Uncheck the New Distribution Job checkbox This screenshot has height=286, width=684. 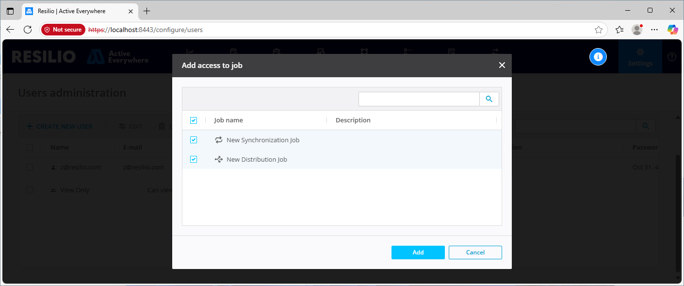pyautogui.click(x=194, y=159)
